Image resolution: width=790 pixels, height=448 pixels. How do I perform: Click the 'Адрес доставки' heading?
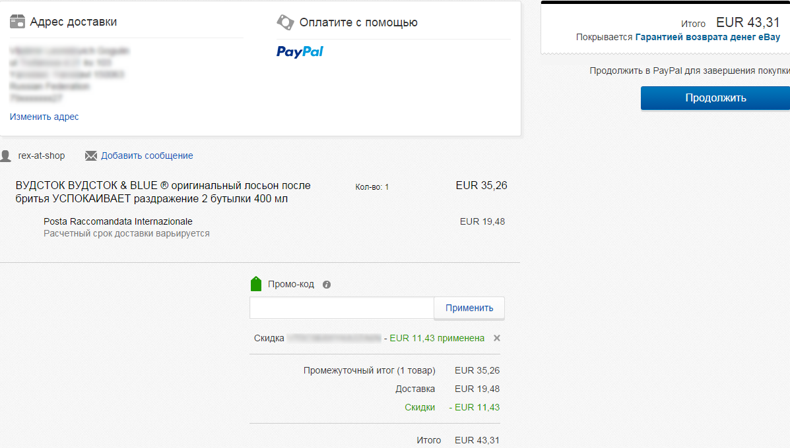point(73,22)
